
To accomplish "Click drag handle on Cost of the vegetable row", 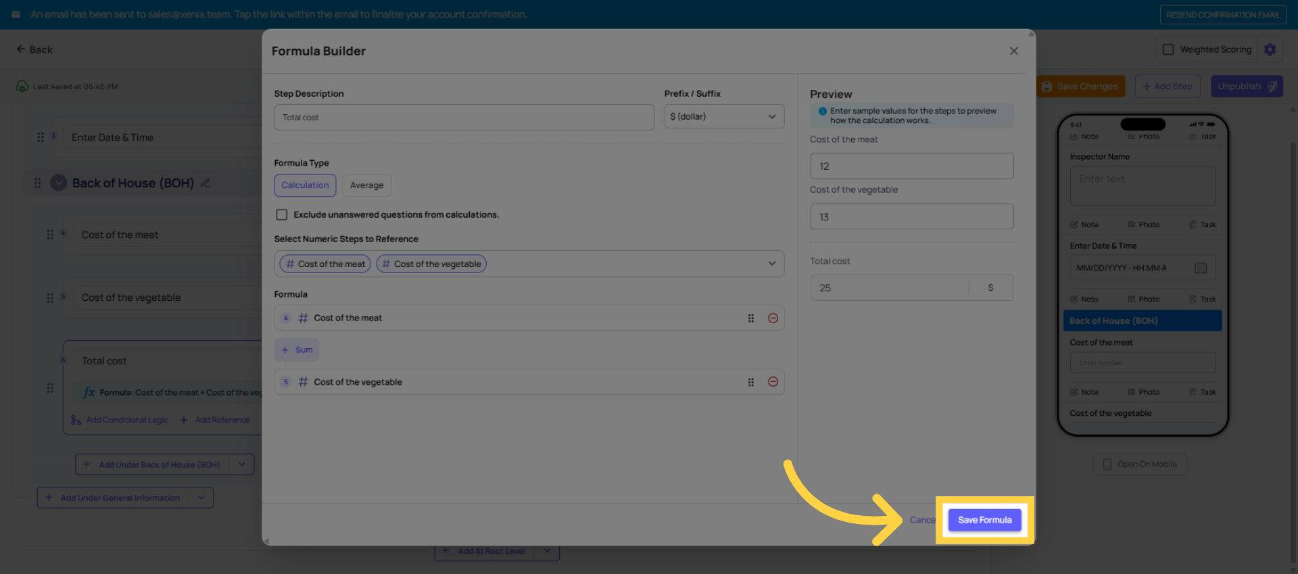I will point(750,382).
